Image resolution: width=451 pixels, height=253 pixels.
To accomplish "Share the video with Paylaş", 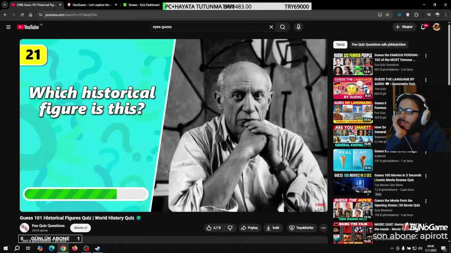I will pos(249,228).
